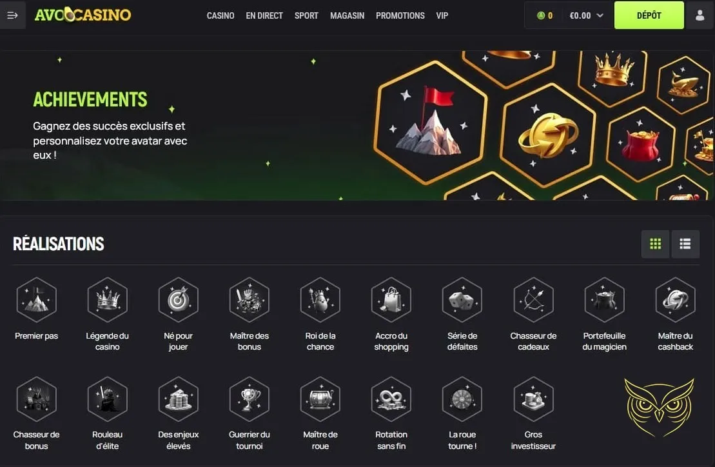Open the Né pour jouer target badge
Viewport: 715px width, 467px height.
(x=179, y=300)
